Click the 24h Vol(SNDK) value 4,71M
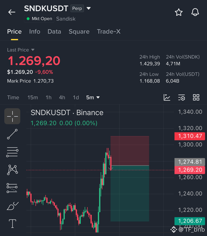This screenshot has height=236, width=207. [173, 64]
